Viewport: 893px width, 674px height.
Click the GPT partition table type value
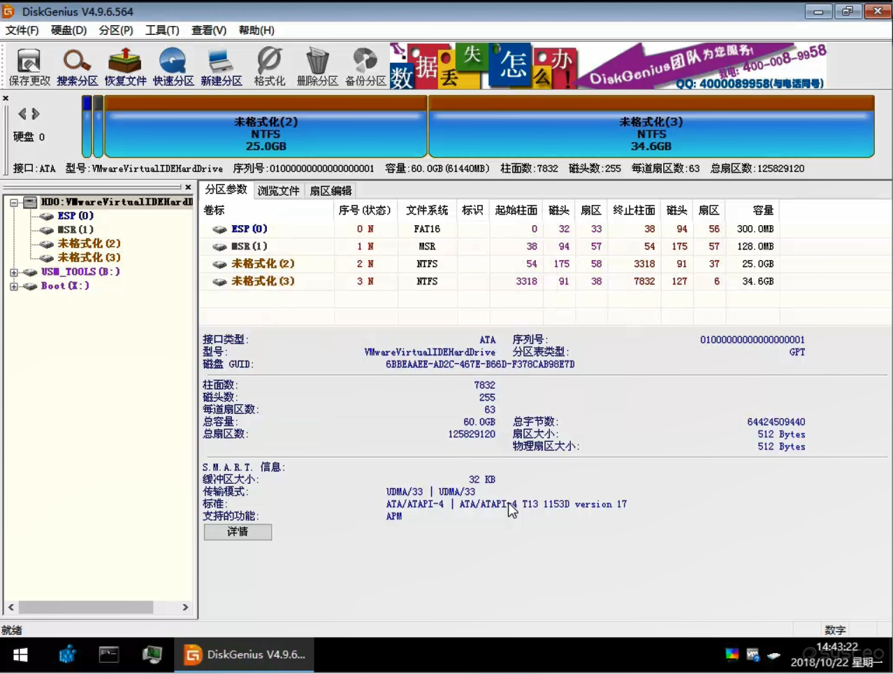(797, 352)
